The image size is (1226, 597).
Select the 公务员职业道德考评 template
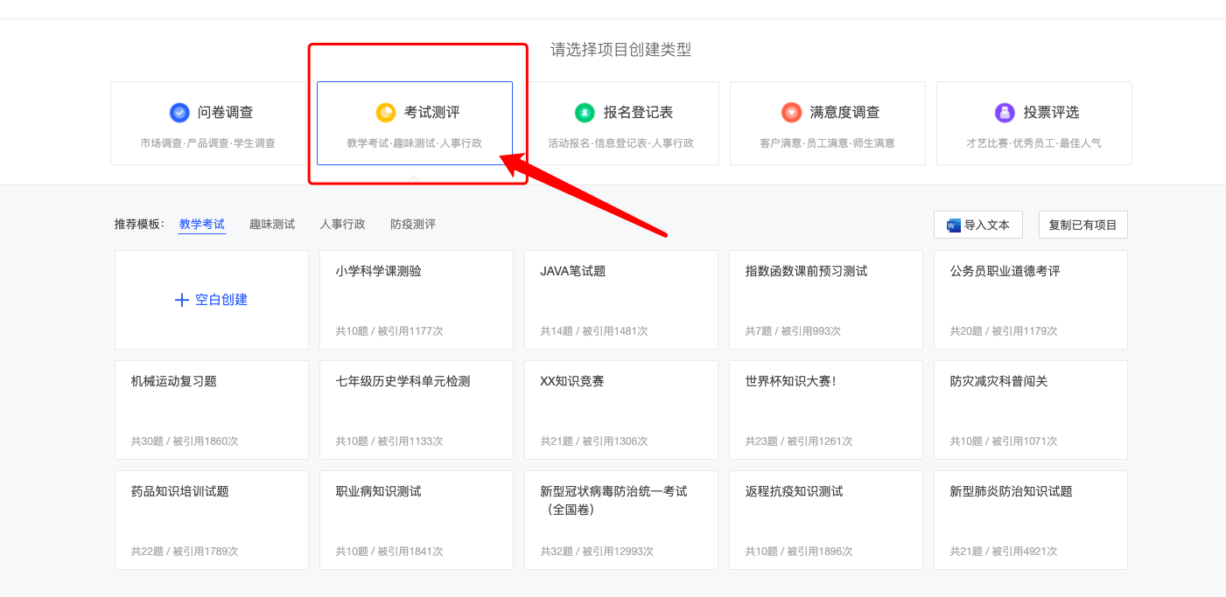click(1031, 300)
